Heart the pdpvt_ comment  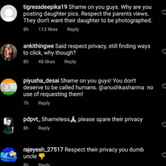pyautogui.click(x=164, y=124)
